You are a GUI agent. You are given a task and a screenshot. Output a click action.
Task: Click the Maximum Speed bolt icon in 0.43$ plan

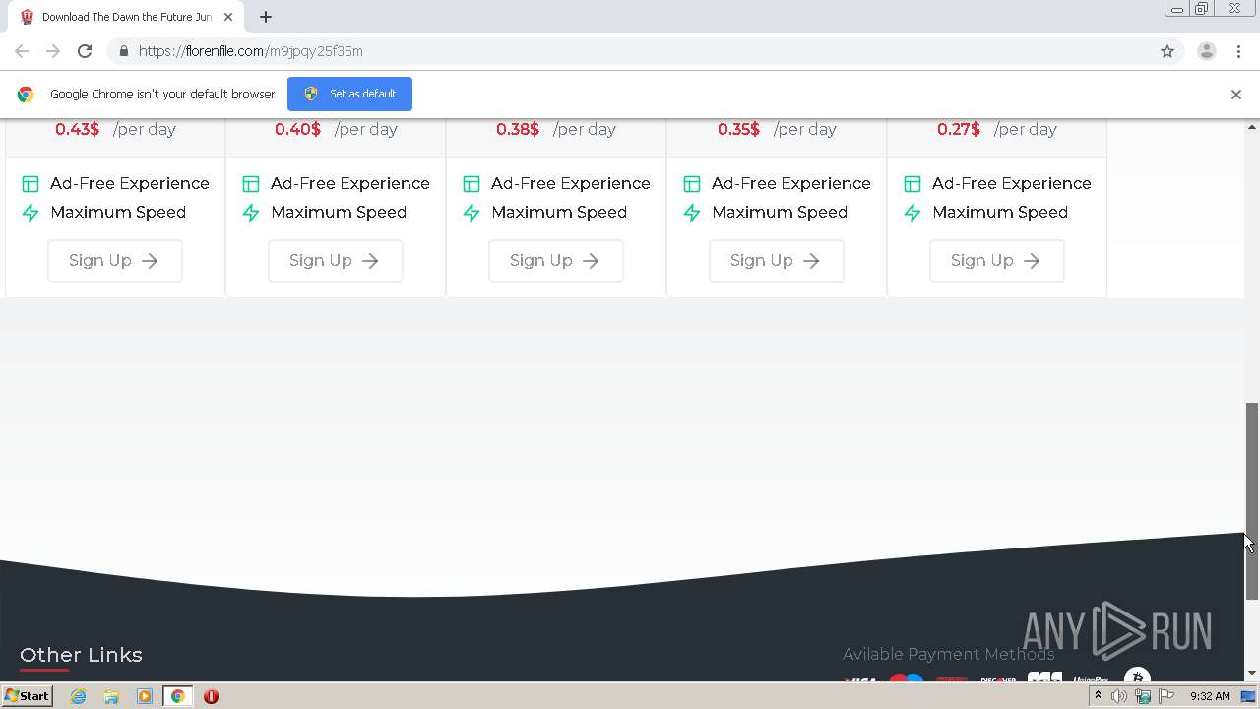coord(31,213)
